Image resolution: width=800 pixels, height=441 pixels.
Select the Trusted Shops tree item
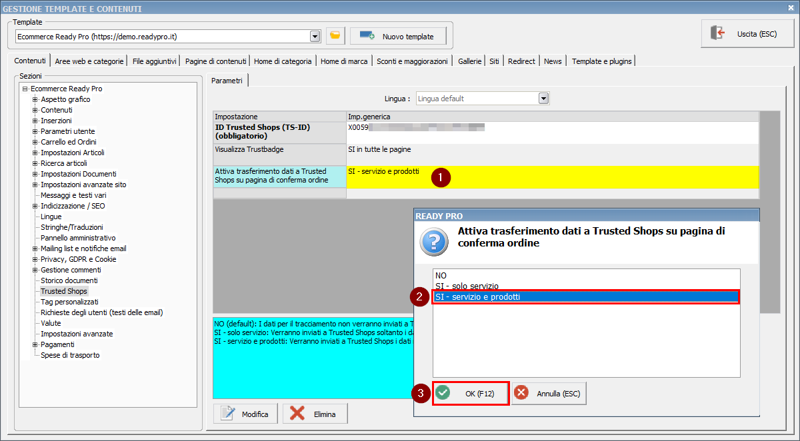tap(64, 291)
